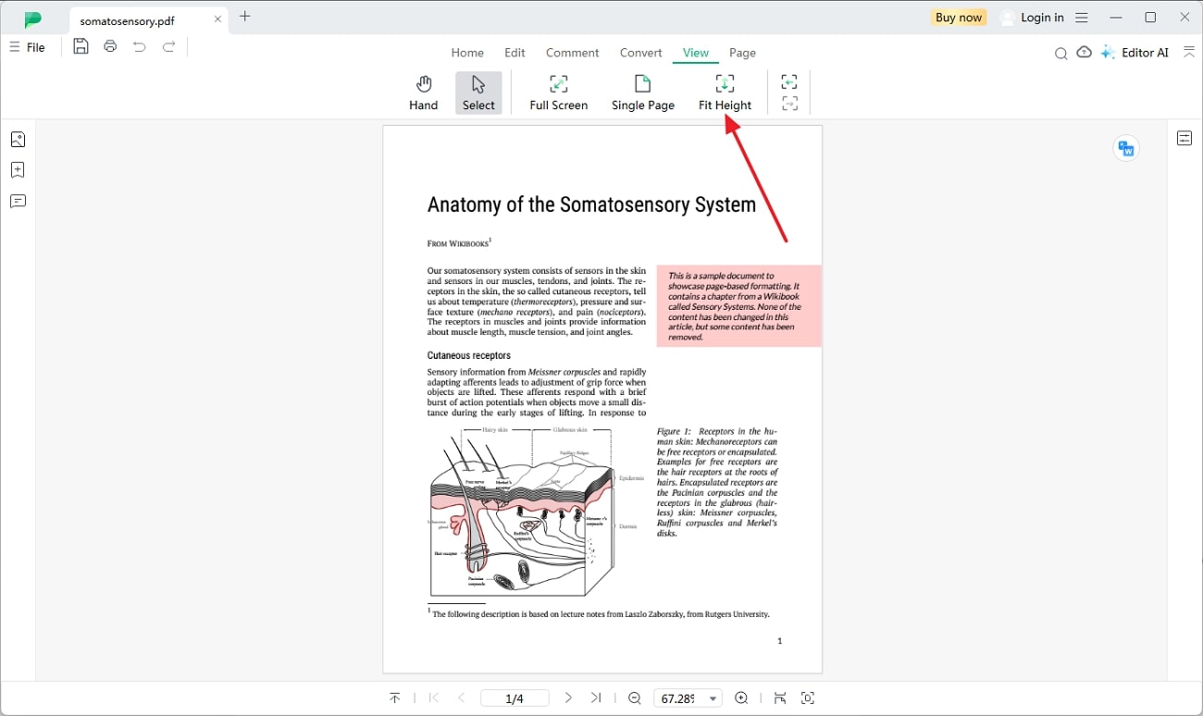Open the cloud upload icon
Viewport: 1203px width, 716px height.
pos(1084,53)
